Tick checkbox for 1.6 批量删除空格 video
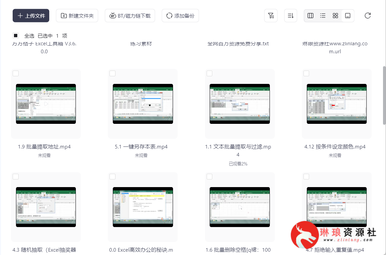This screenshot has height=255, width=386. pos(210,177)
